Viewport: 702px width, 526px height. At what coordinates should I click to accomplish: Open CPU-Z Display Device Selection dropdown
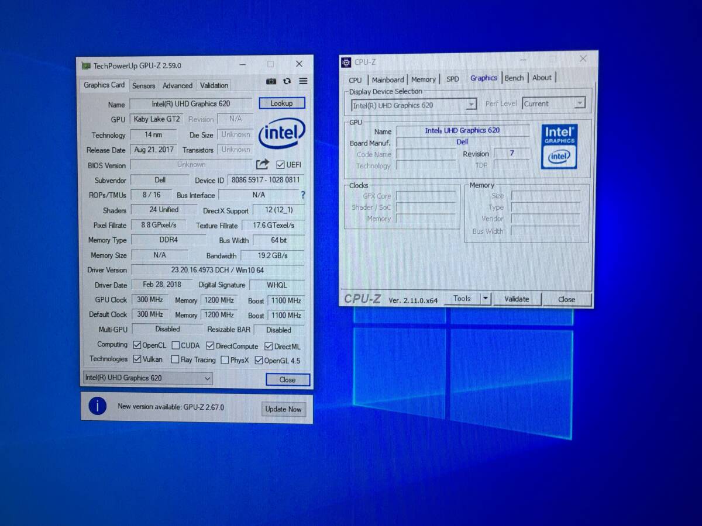tap(414, 105)
